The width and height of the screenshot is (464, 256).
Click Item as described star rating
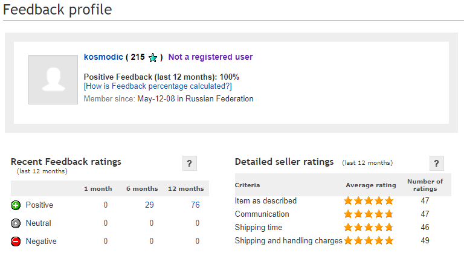[x=369, y=200]
